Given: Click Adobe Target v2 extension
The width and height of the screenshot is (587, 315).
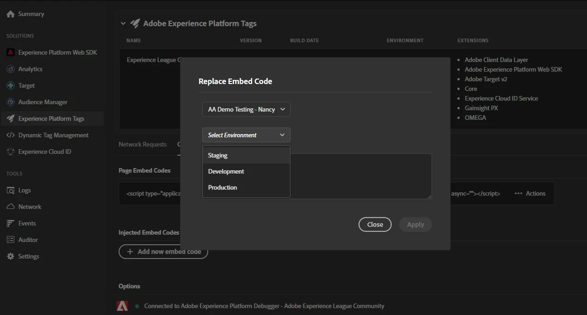Looking at the screenshot, I should point(486,79).
